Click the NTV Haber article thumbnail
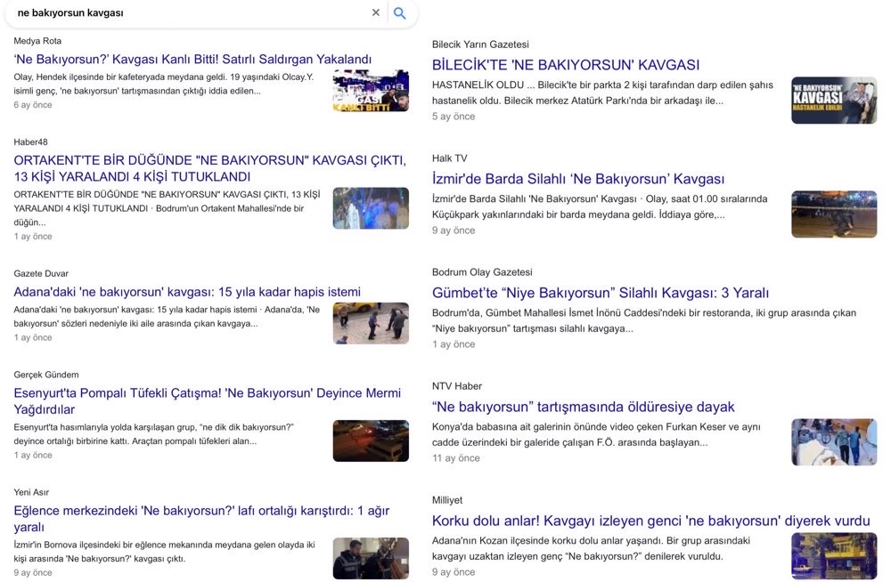The image size is (891, 582). [x=834, y=442]
